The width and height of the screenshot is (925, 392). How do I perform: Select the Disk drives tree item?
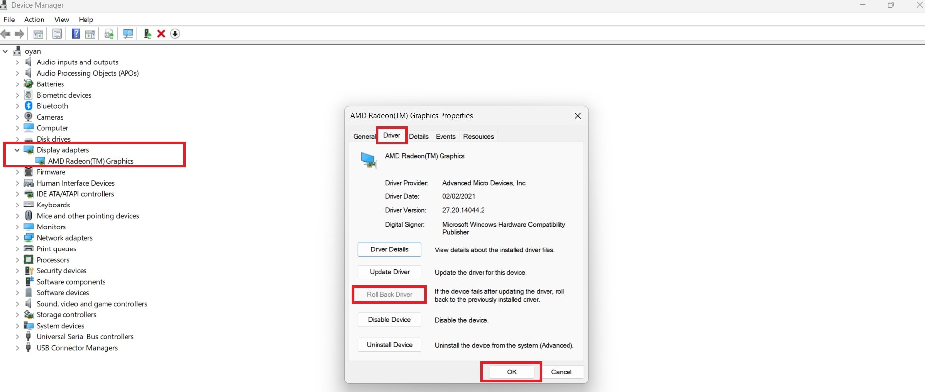click(54, 139)
